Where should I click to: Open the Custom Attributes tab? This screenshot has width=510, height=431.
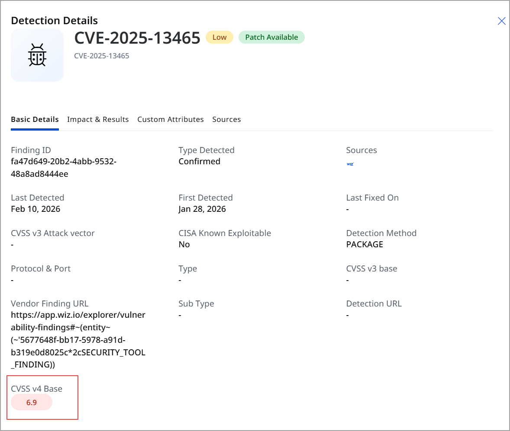[x=170, y=119]
